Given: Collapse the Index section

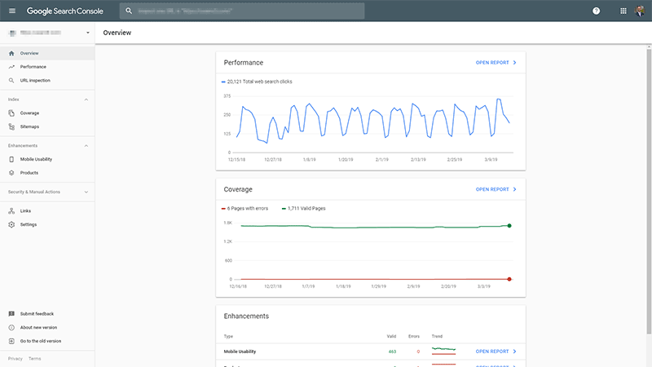Looking at the screenshot, I should pyautogui.click(x=86, y=99).
